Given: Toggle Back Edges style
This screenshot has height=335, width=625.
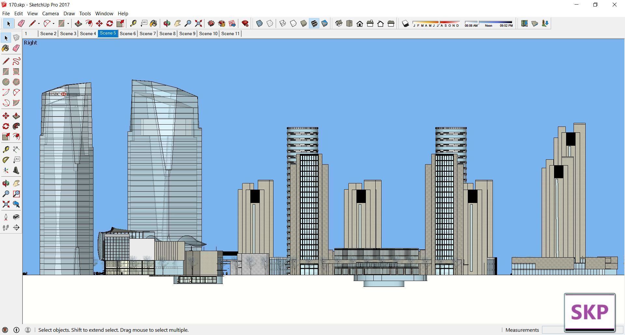Looking at the screenshot, I should (x=270, y=23).
